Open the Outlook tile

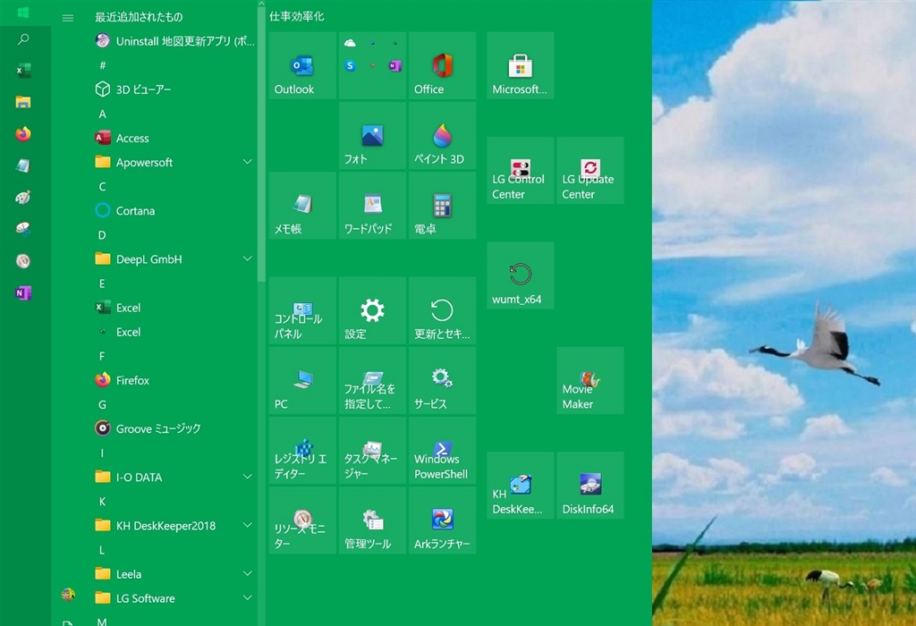pyautogui.click(x=302, y=65)
